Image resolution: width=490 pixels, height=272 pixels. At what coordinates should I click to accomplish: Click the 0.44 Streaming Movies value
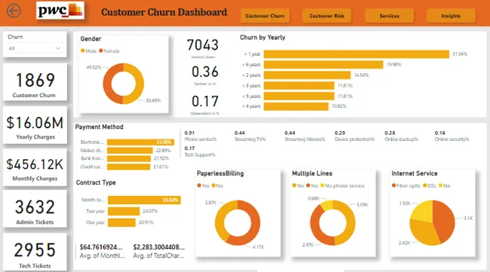tap(289, 133)
